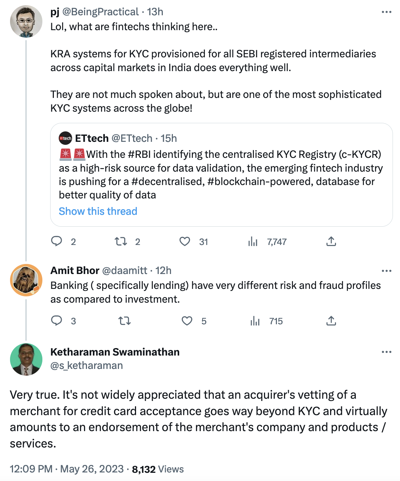Open pj's profile avatar
Image resolution: width=400 pixels, height=481 pixels.
point(26,22)
